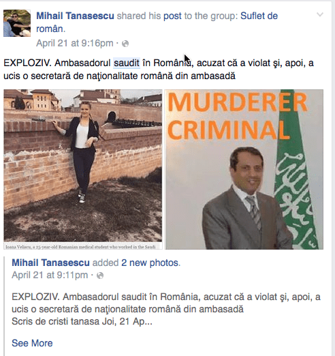This screenshot has width=335, height=356.
Task: Open Mihail Tanasescu's profile from the top header
Action: click(x=75, y=16)
